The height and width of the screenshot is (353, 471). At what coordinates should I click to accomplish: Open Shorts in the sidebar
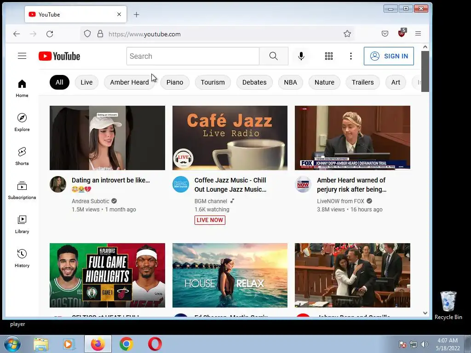coord(22,156)
